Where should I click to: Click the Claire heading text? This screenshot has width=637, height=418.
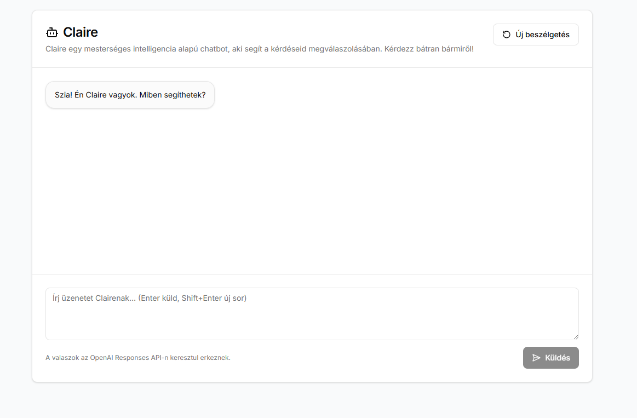(x=79, y=32)
